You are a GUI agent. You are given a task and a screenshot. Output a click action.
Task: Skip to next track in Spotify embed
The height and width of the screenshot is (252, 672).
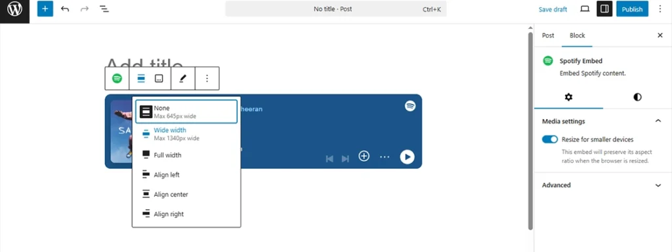point(345,158)
